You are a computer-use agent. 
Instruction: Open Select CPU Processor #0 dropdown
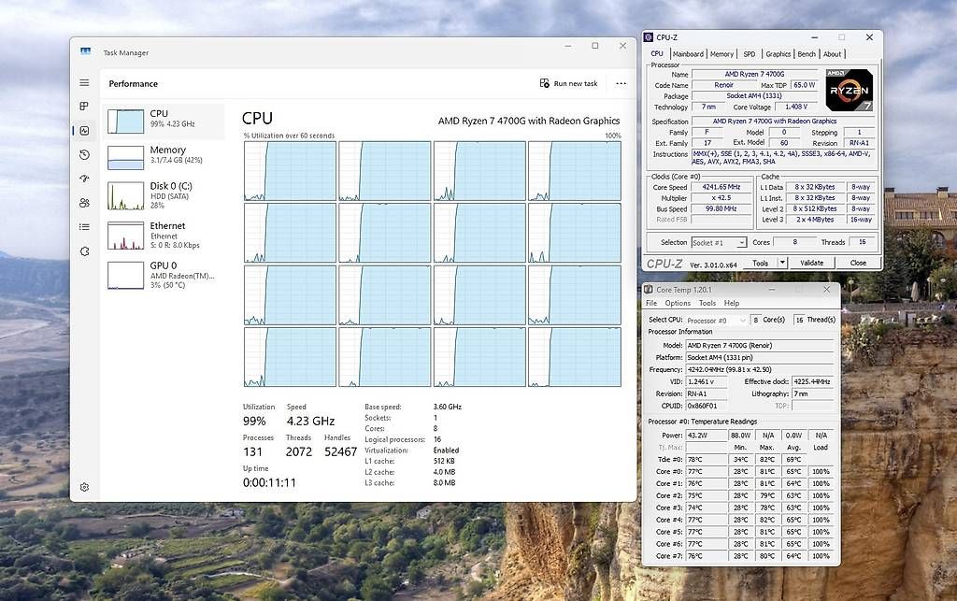716,320
